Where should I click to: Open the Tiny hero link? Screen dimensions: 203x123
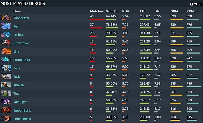click(16, 93)
